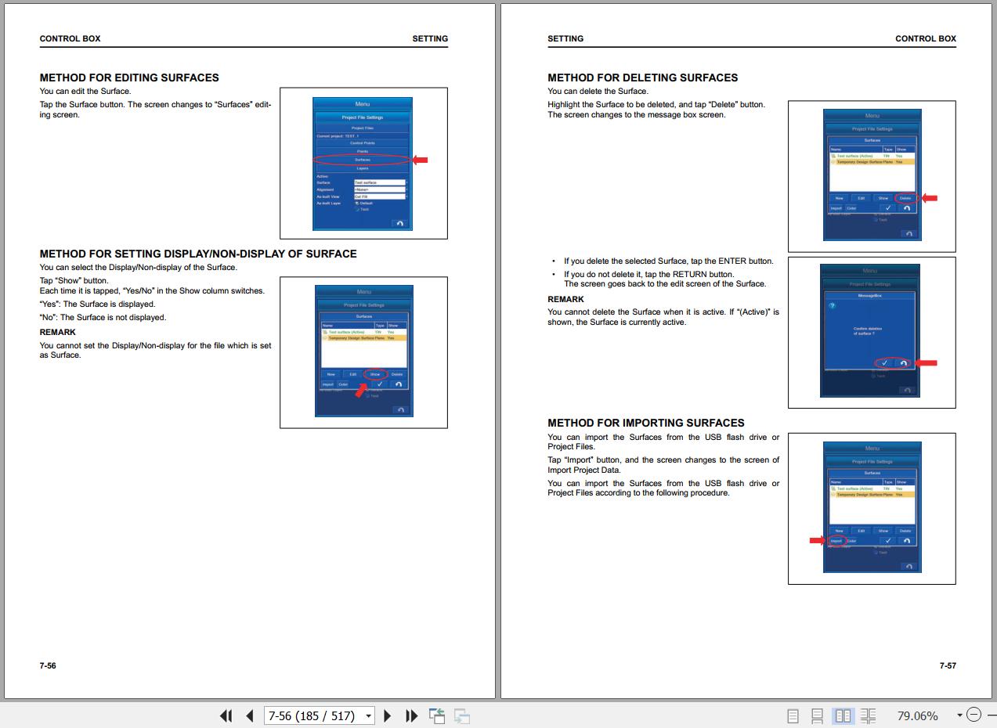Click the heading METHOD FOR IMPORTING SURFACES

(x=646, y=423)
